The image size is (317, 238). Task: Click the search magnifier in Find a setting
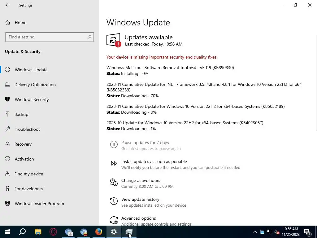[89, 37]
